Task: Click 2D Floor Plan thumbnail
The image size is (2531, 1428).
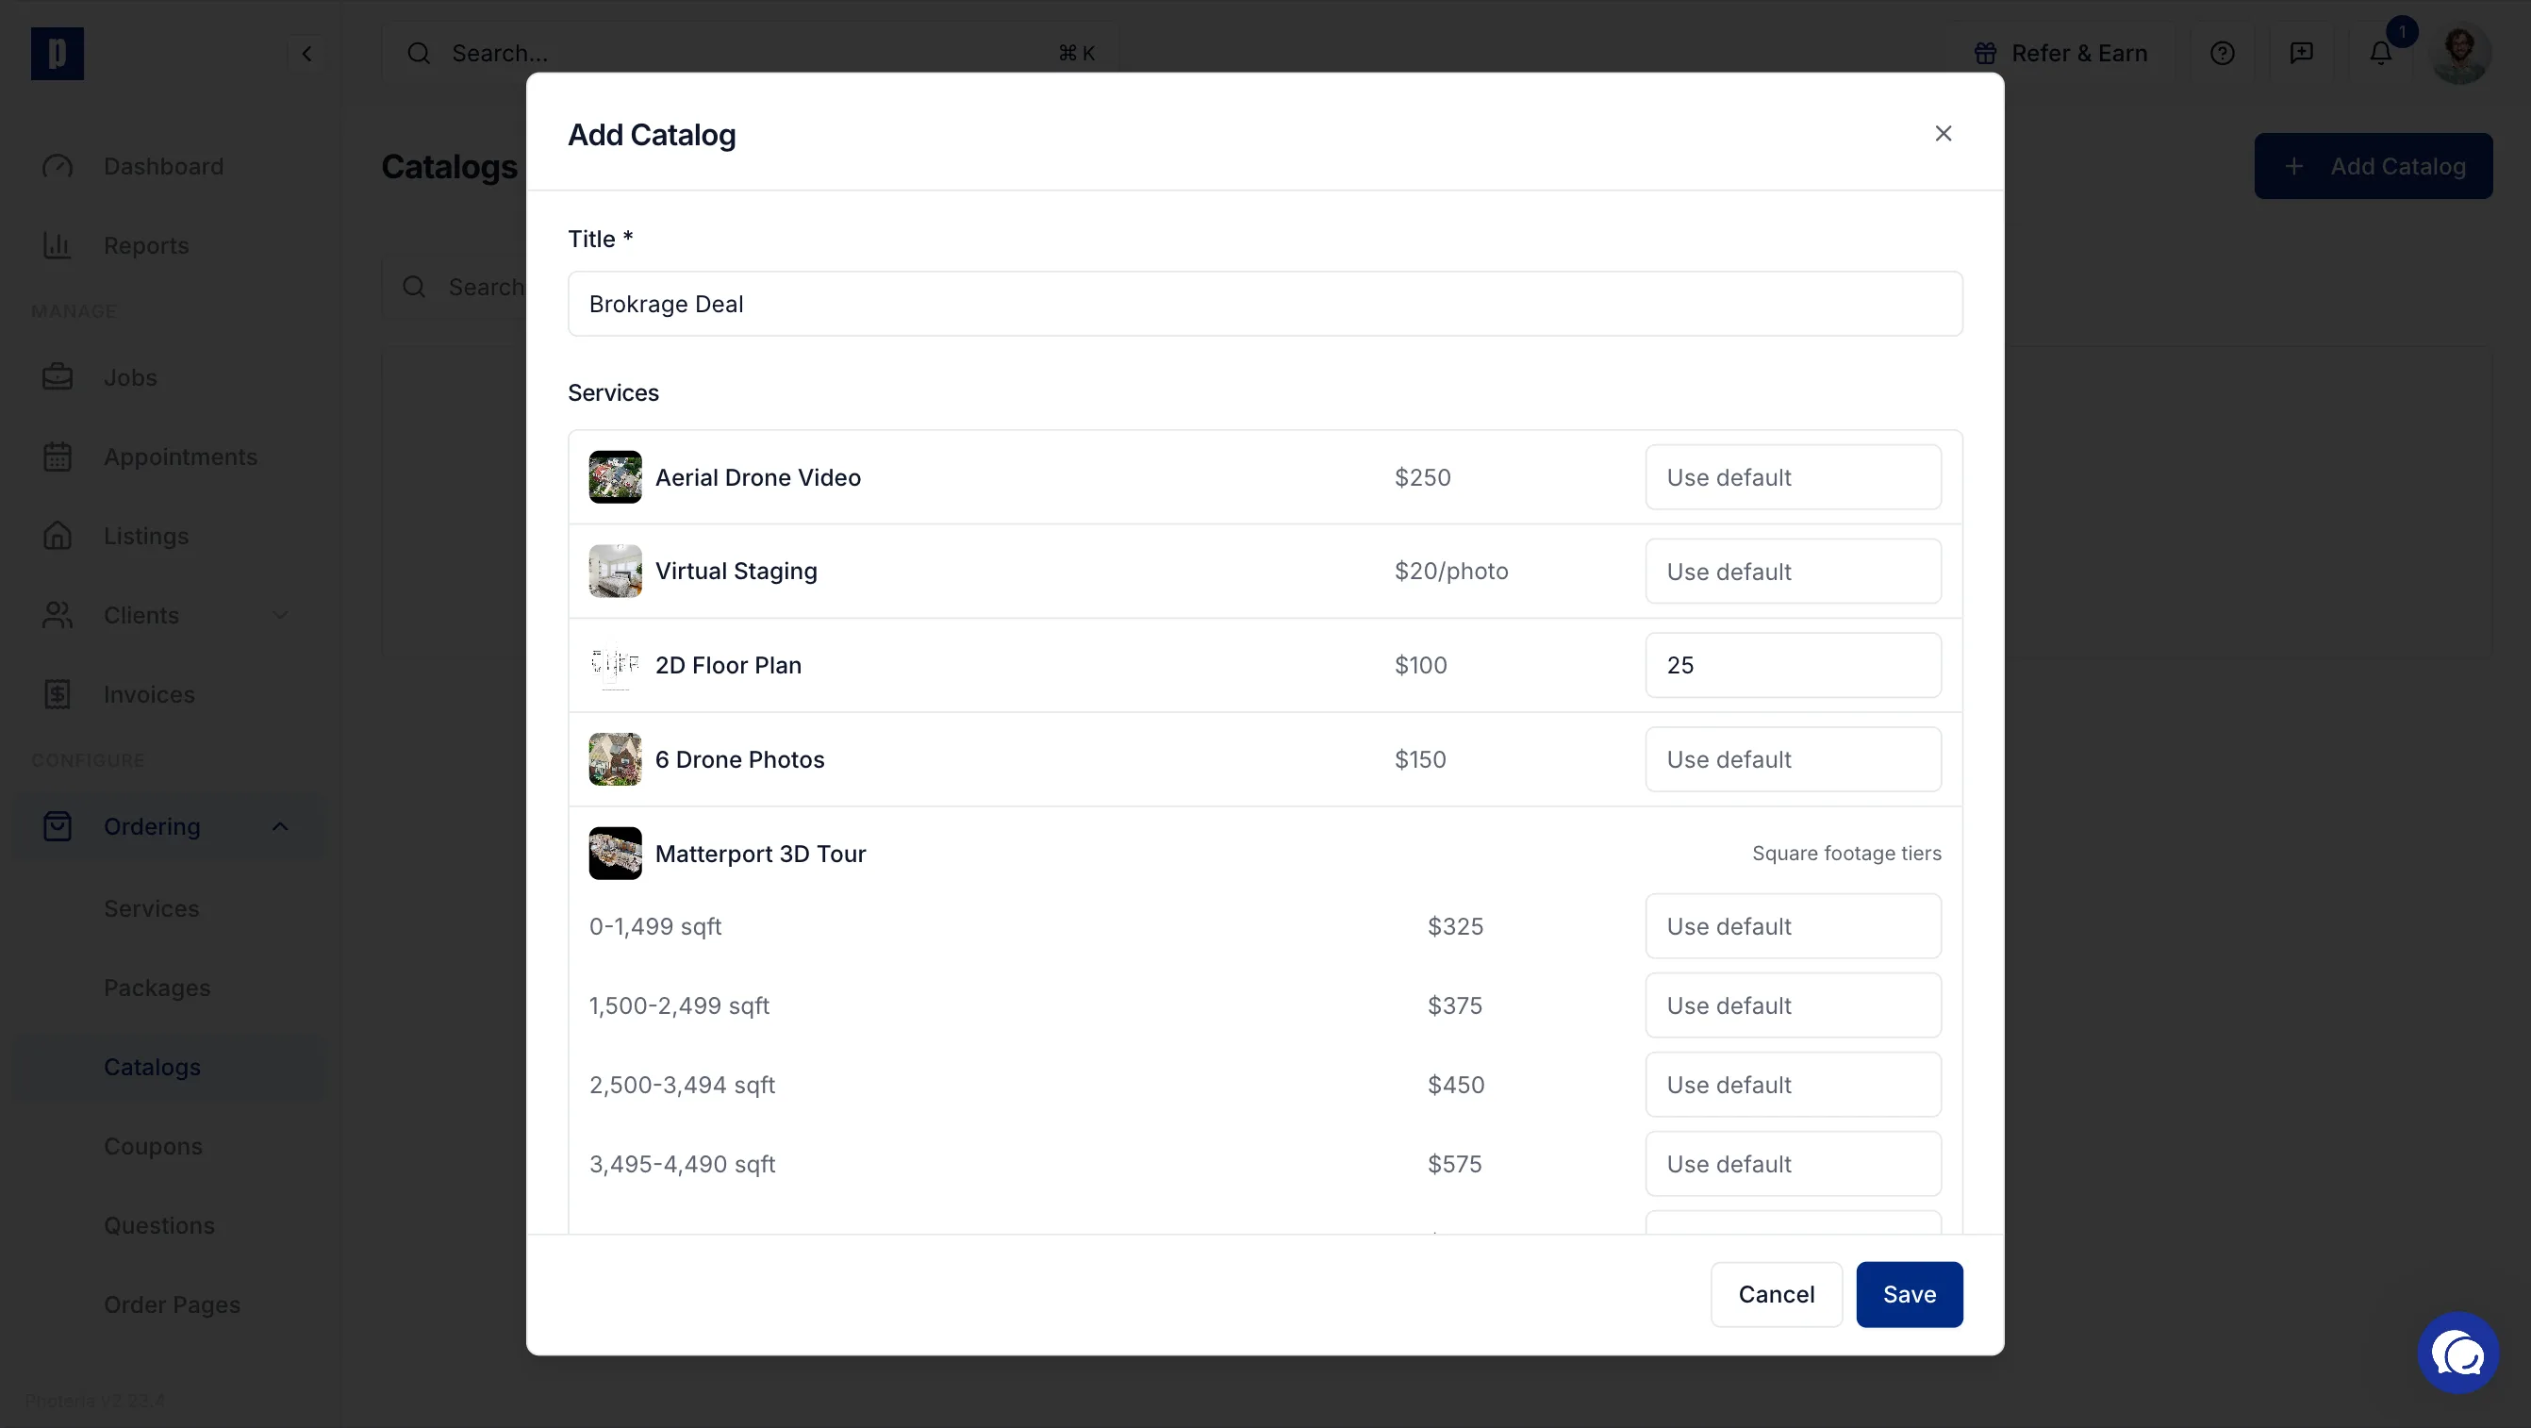Action: [x=615, y=665]
